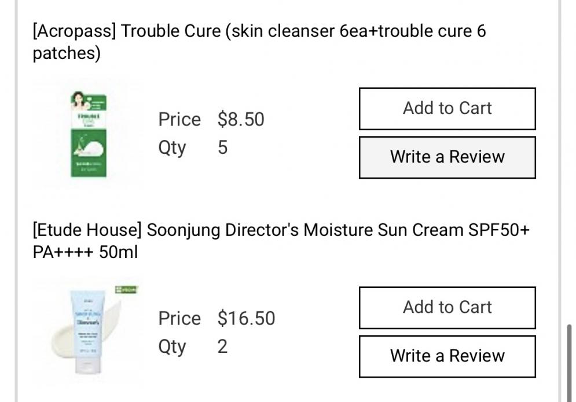Click the Qty label beside 5
Screen dimensions: 576x402
coord(173,149)
